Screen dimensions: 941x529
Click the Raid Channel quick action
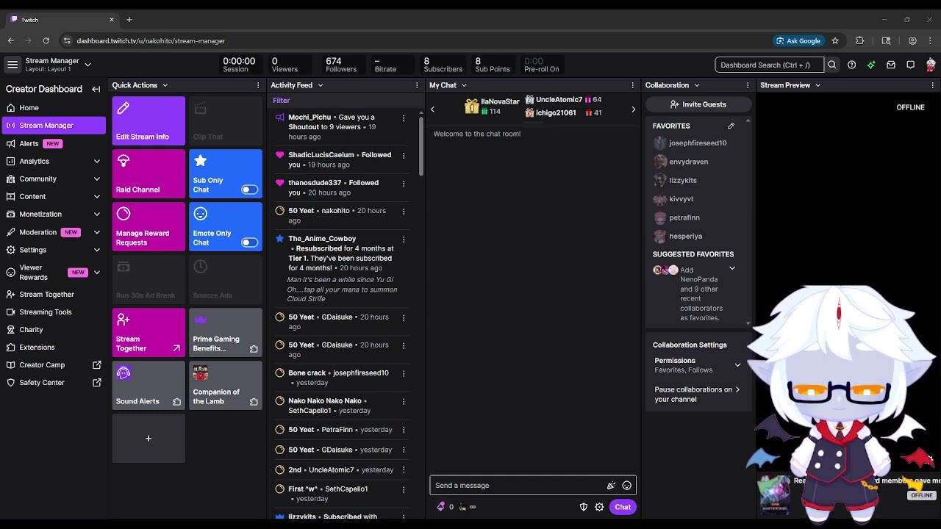(149, 173)
